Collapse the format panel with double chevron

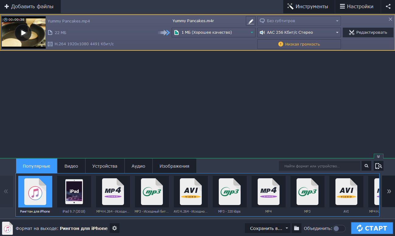[x=378, y=156]
